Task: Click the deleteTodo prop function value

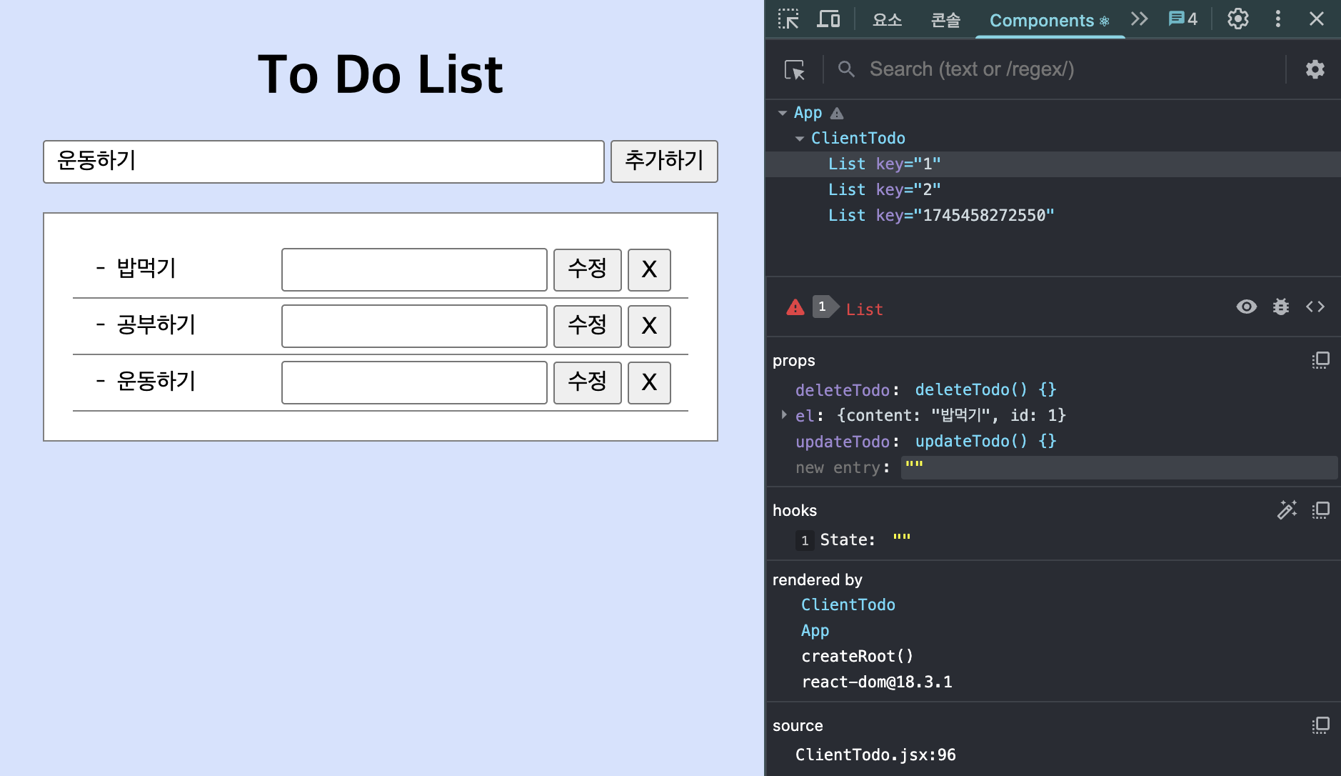Action: coord(985,389)
